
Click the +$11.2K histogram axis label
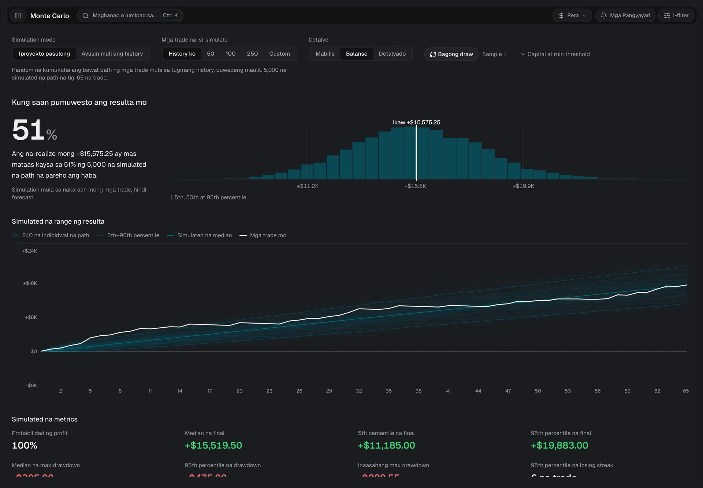click(308, 186)
